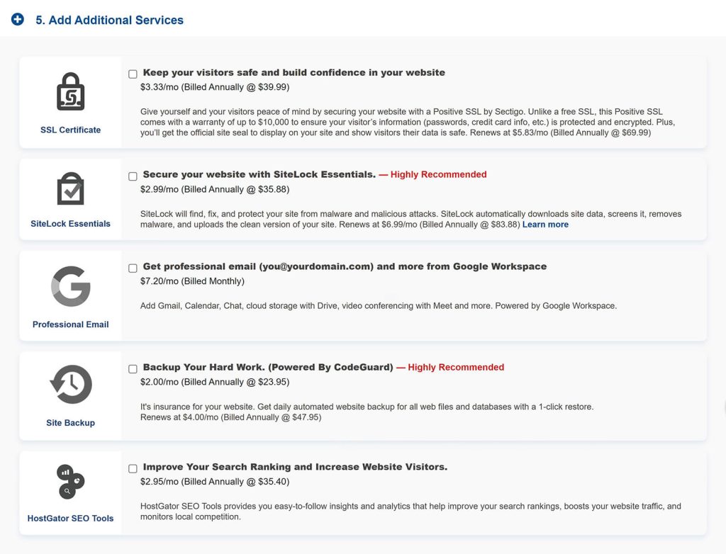
Task: Check the SiteLock Essentials option
Action: coord(133,176)
